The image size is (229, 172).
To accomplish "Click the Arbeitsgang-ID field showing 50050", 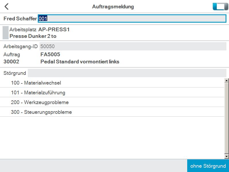I will (133, 46).
